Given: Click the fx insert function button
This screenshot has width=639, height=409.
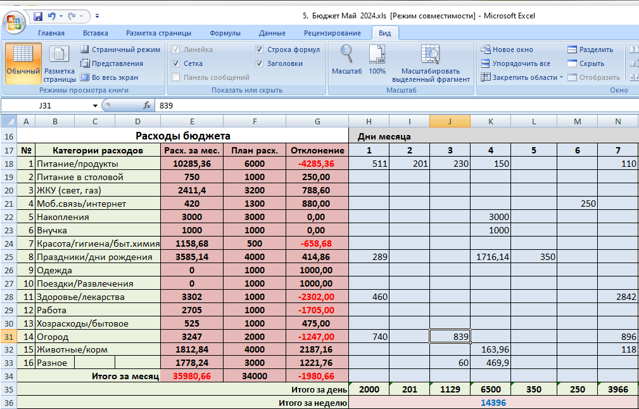Looking at the screenshot, I should pyautogui.click(x=147, y=106).
